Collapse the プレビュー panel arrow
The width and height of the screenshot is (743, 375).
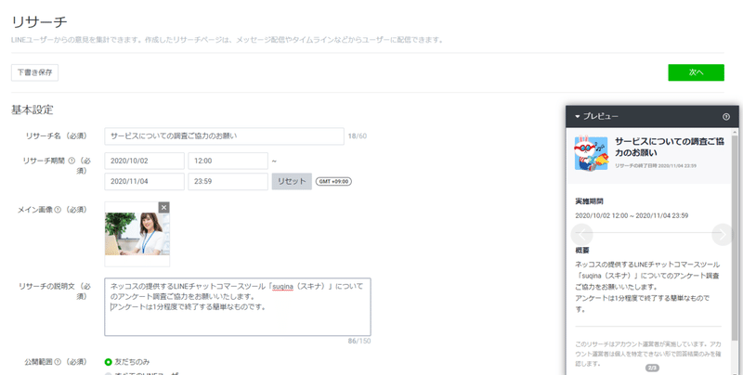(x=578, y=116)
